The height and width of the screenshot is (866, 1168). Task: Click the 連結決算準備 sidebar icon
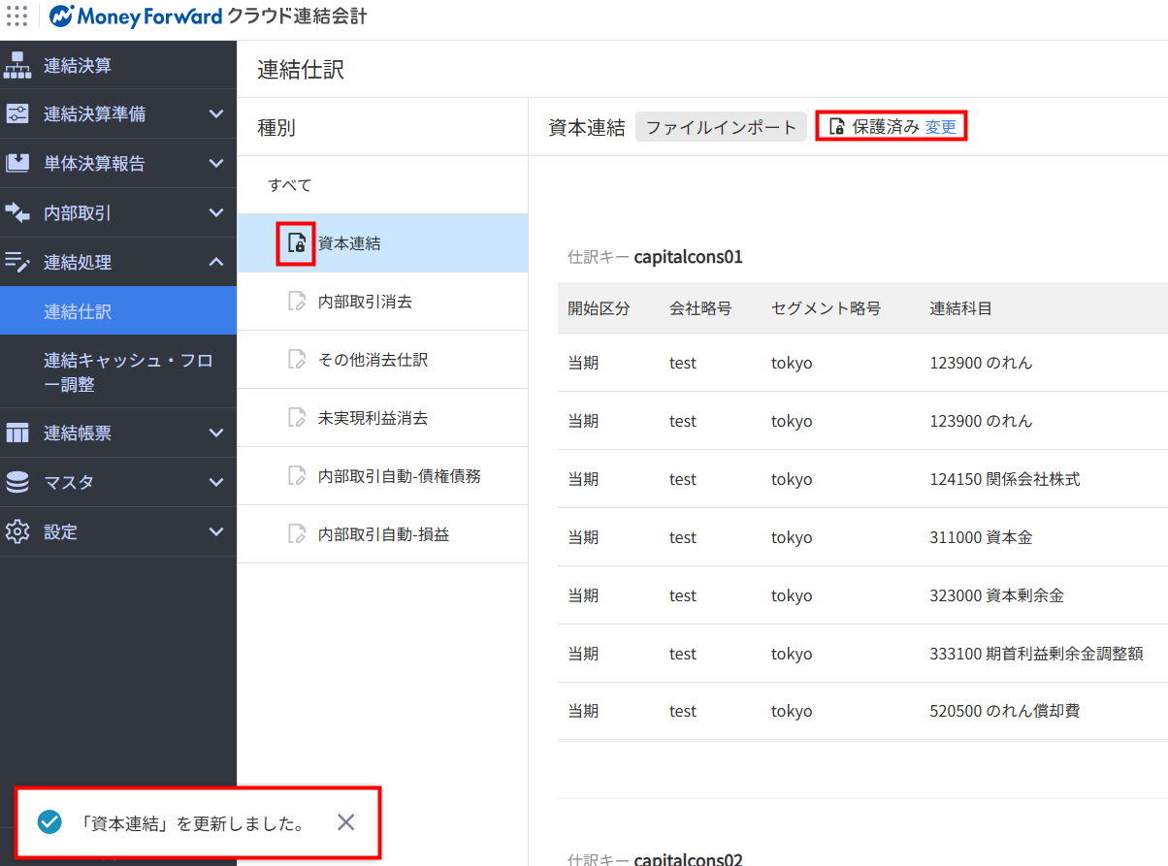coord(17,114)
